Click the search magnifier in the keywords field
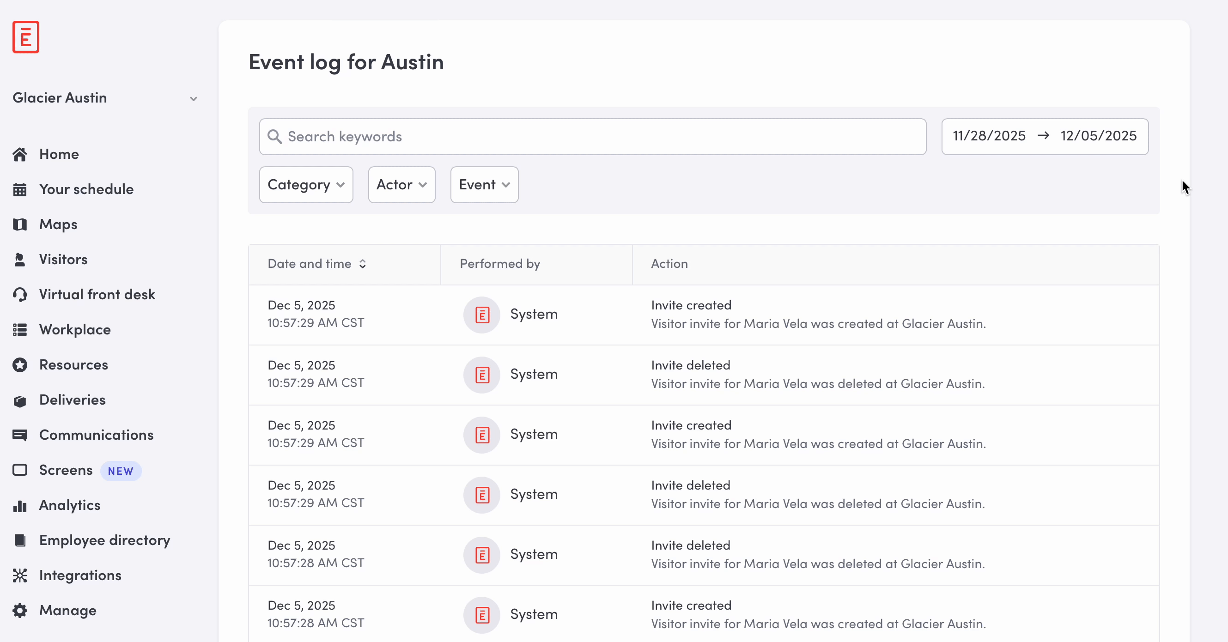This screenshot has height=642, width=1228. coord(274,137)
